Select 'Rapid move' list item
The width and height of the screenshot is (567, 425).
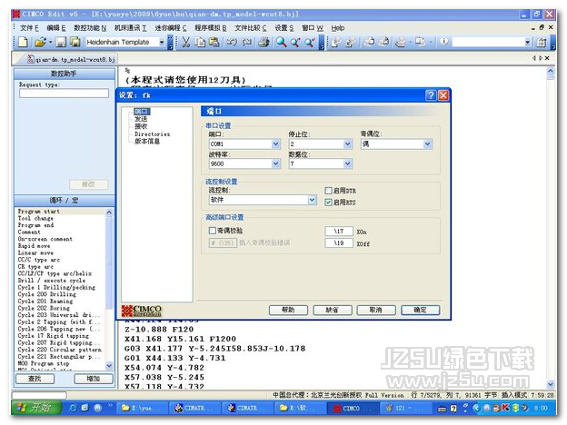34,246
